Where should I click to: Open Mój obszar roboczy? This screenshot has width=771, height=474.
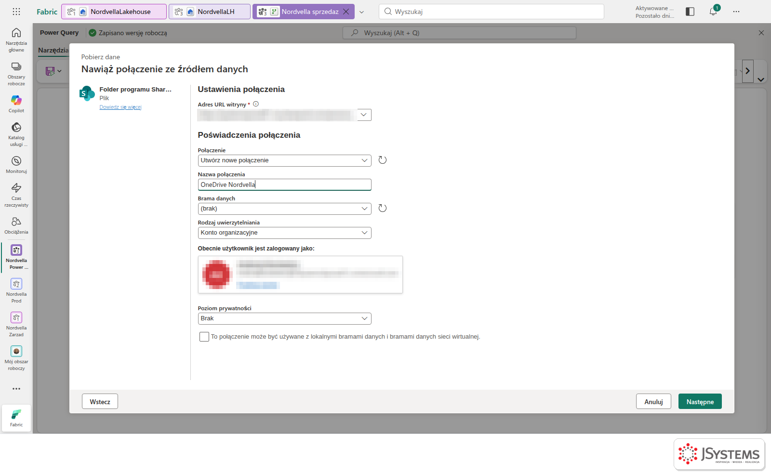pyautogui.click(x=16, y=358)
